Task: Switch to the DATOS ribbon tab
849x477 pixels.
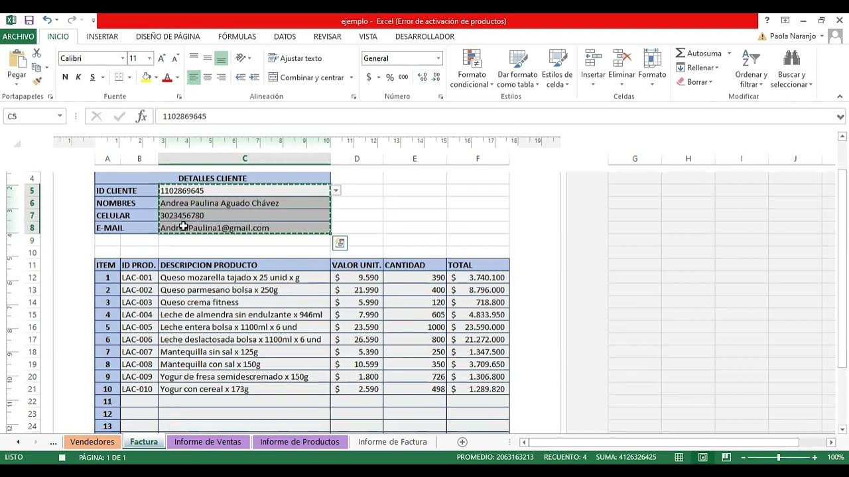Action: (285, 36)
